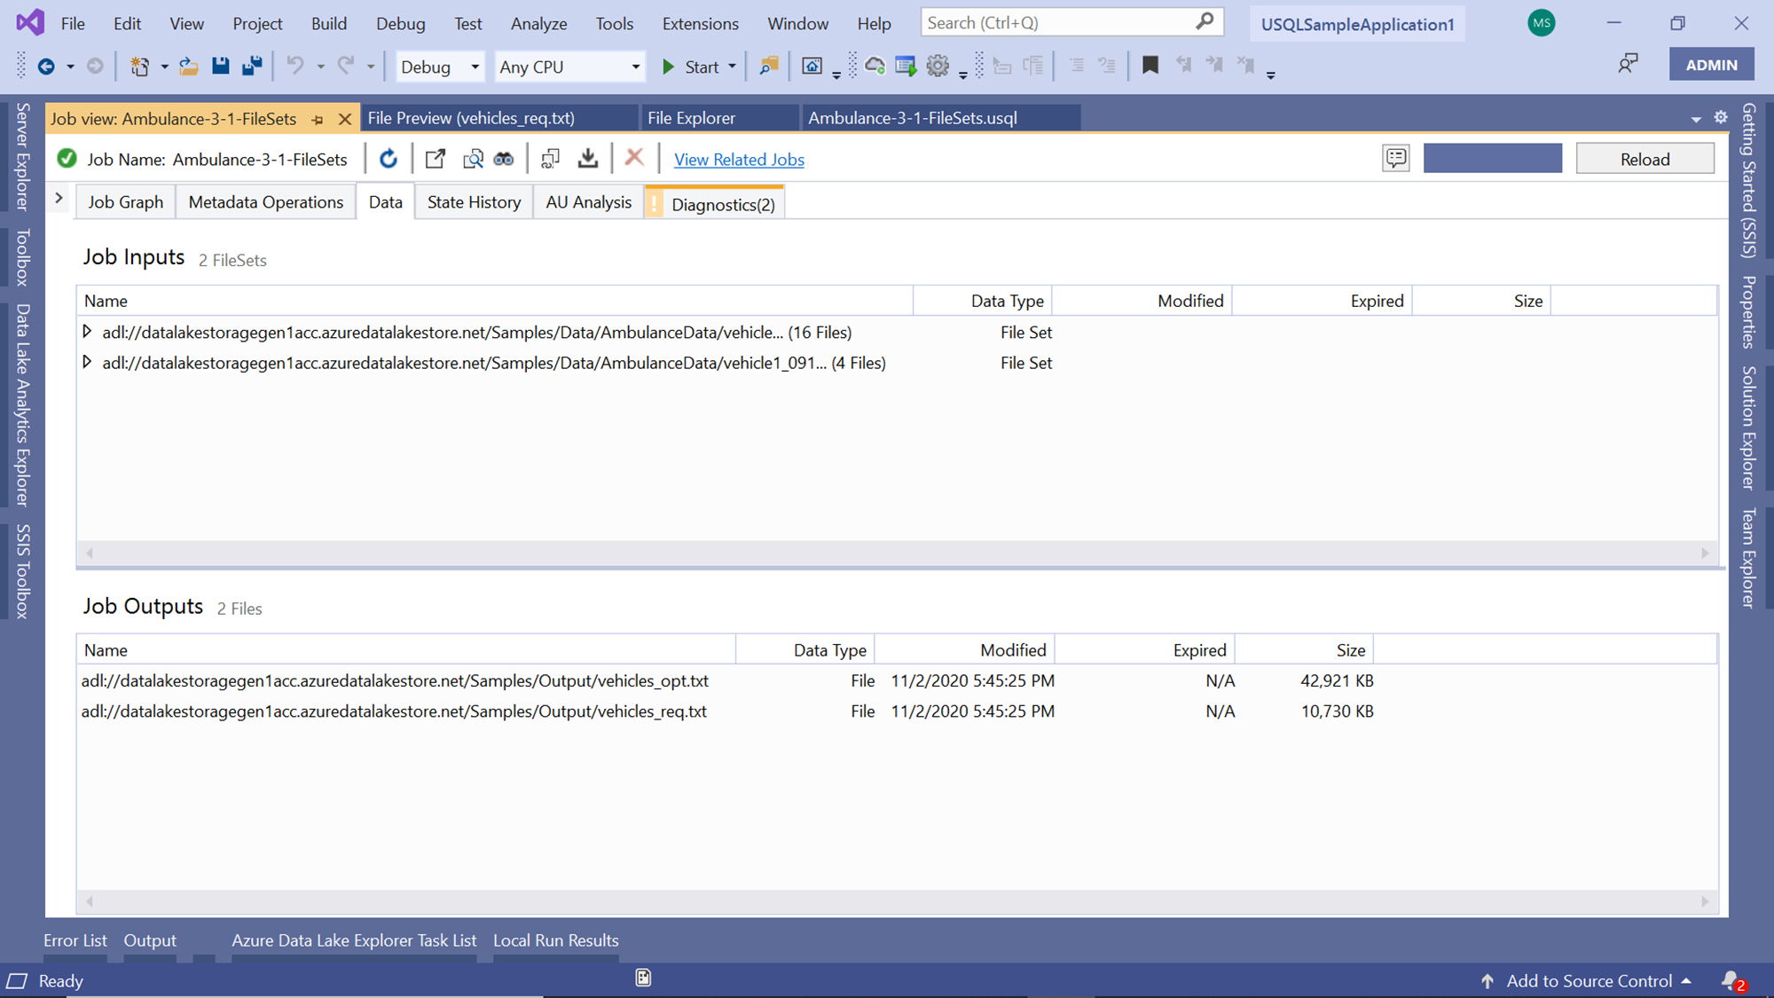Click the live share person icon
Viewport: 1774px width, 998px height.
(1628, 64)
